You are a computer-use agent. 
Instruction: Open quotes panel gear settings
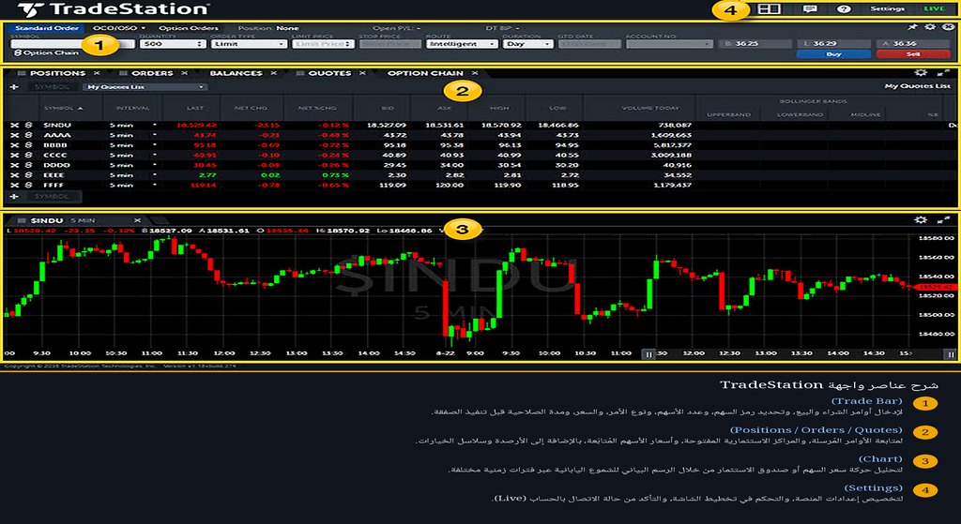click(922, 73)
